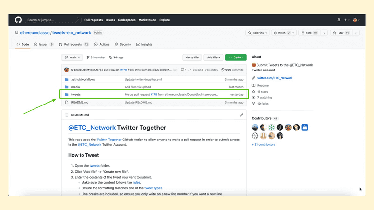Click the search or jump to field

51,20
